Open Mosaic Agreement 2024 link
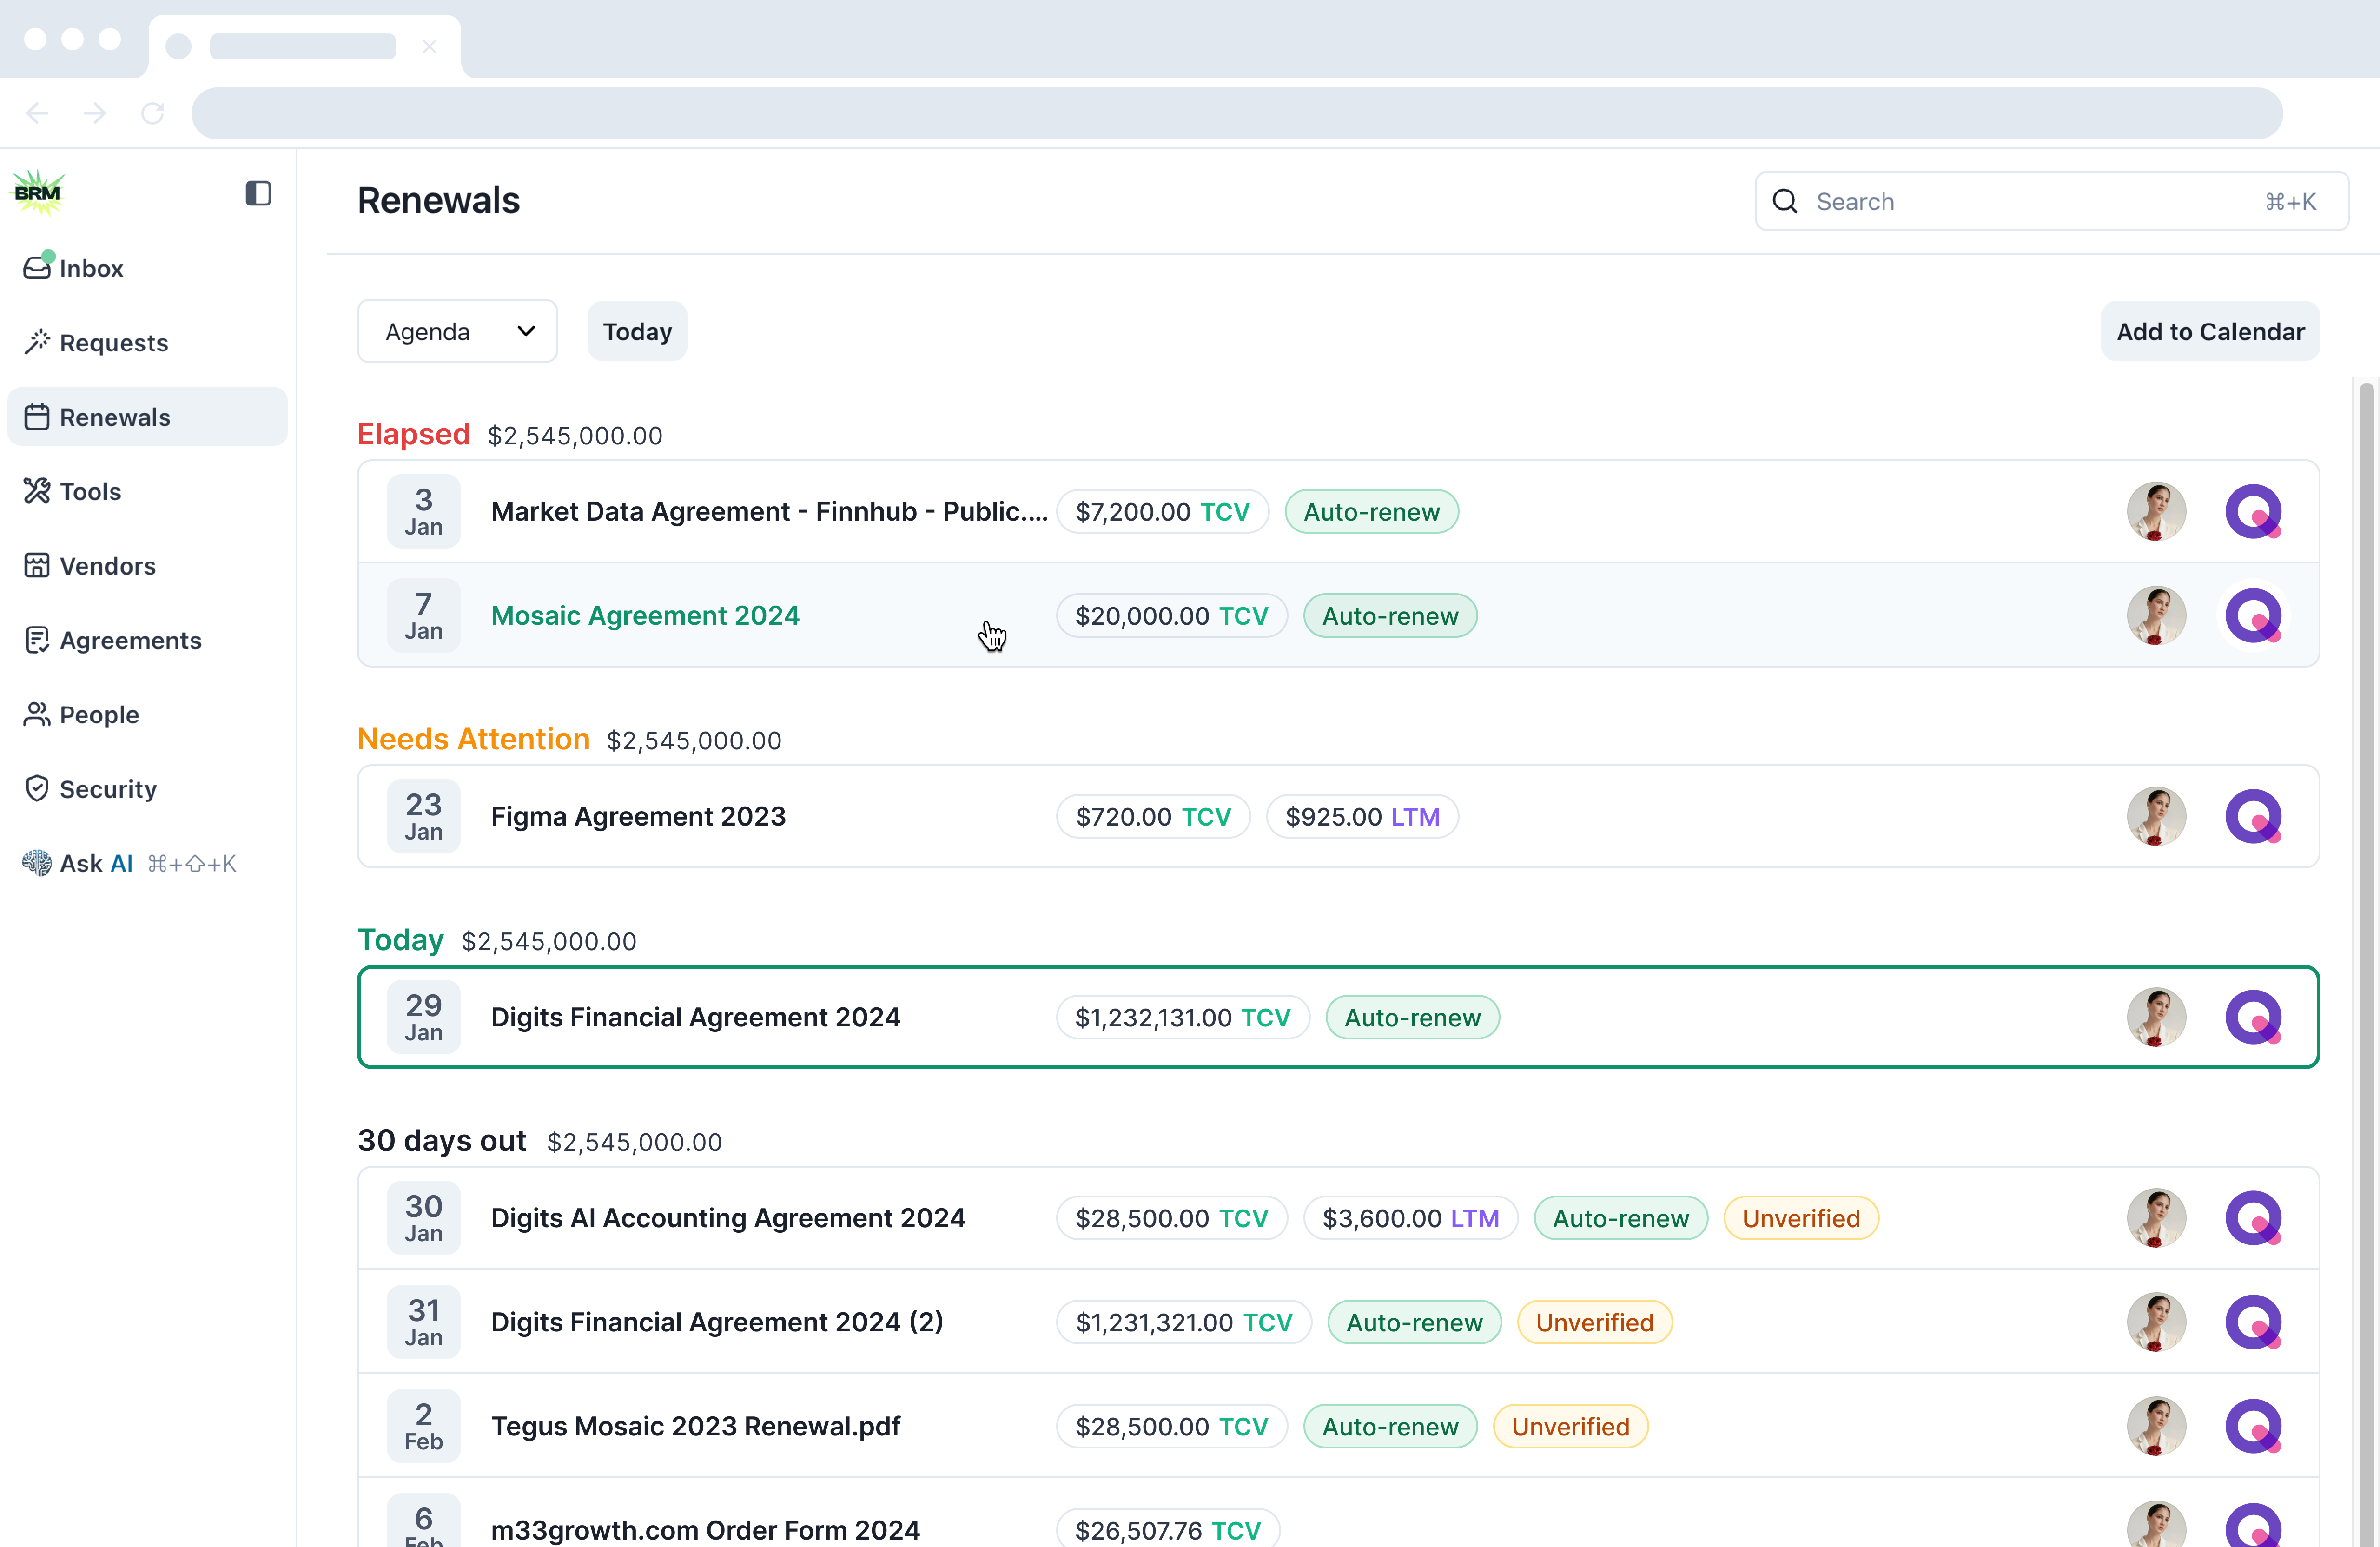The image size is (2380, 1547). [645, 615]
